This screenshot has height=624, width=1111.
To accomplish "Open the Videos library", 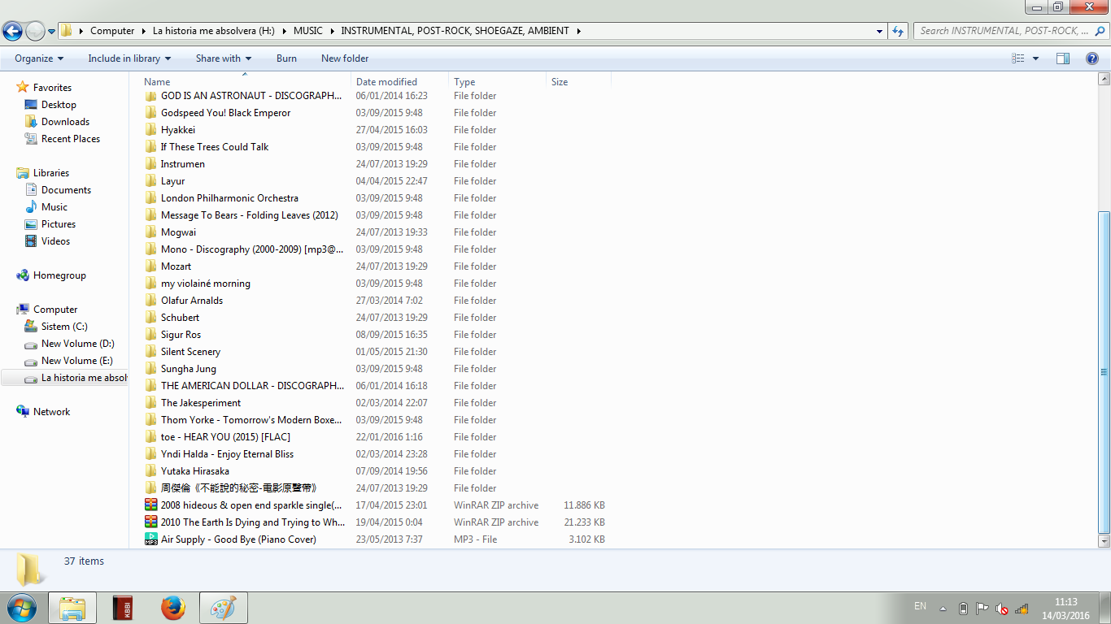I will tap(55, 241).
